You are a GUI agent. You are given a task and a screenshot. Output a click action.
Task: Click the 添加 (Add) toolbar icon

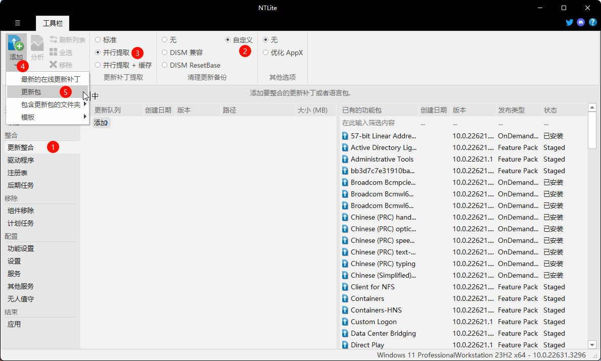[x=16, y=43]
